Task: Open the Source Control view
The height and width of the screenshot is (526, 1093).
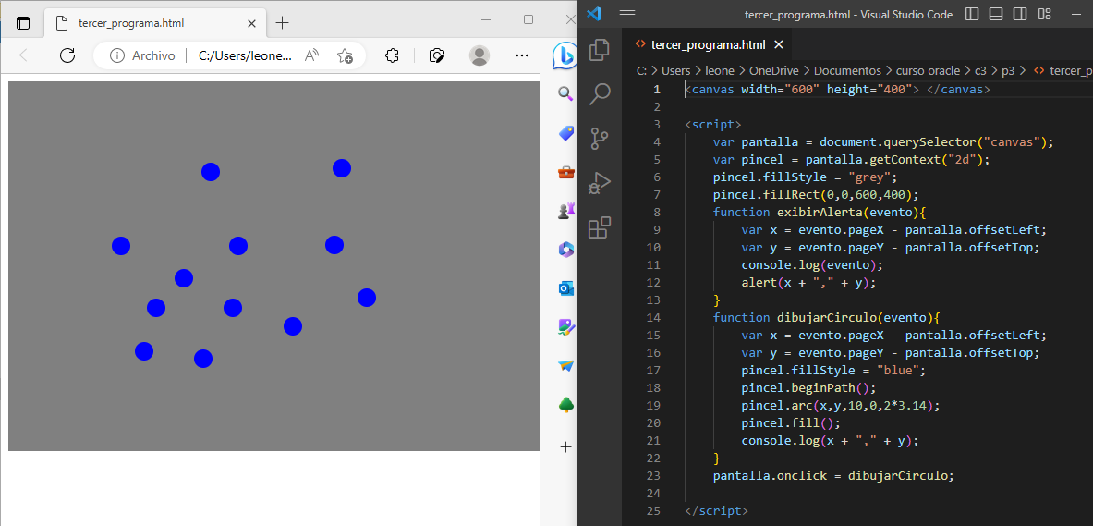Action: (x=600, y=138)
